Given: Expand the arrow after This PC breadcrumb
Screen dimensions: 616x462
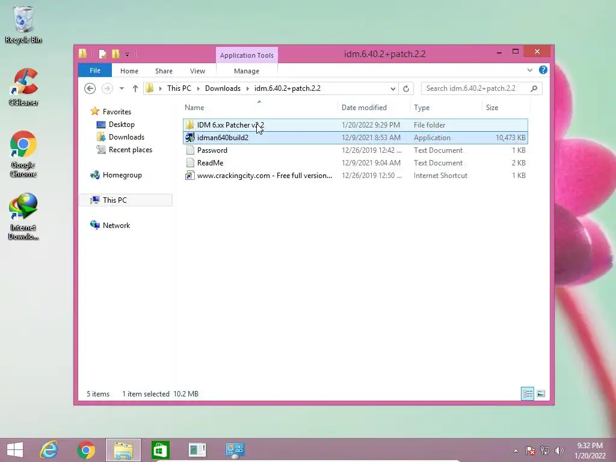Looking at the screenshot, I should tap(198, 88).
